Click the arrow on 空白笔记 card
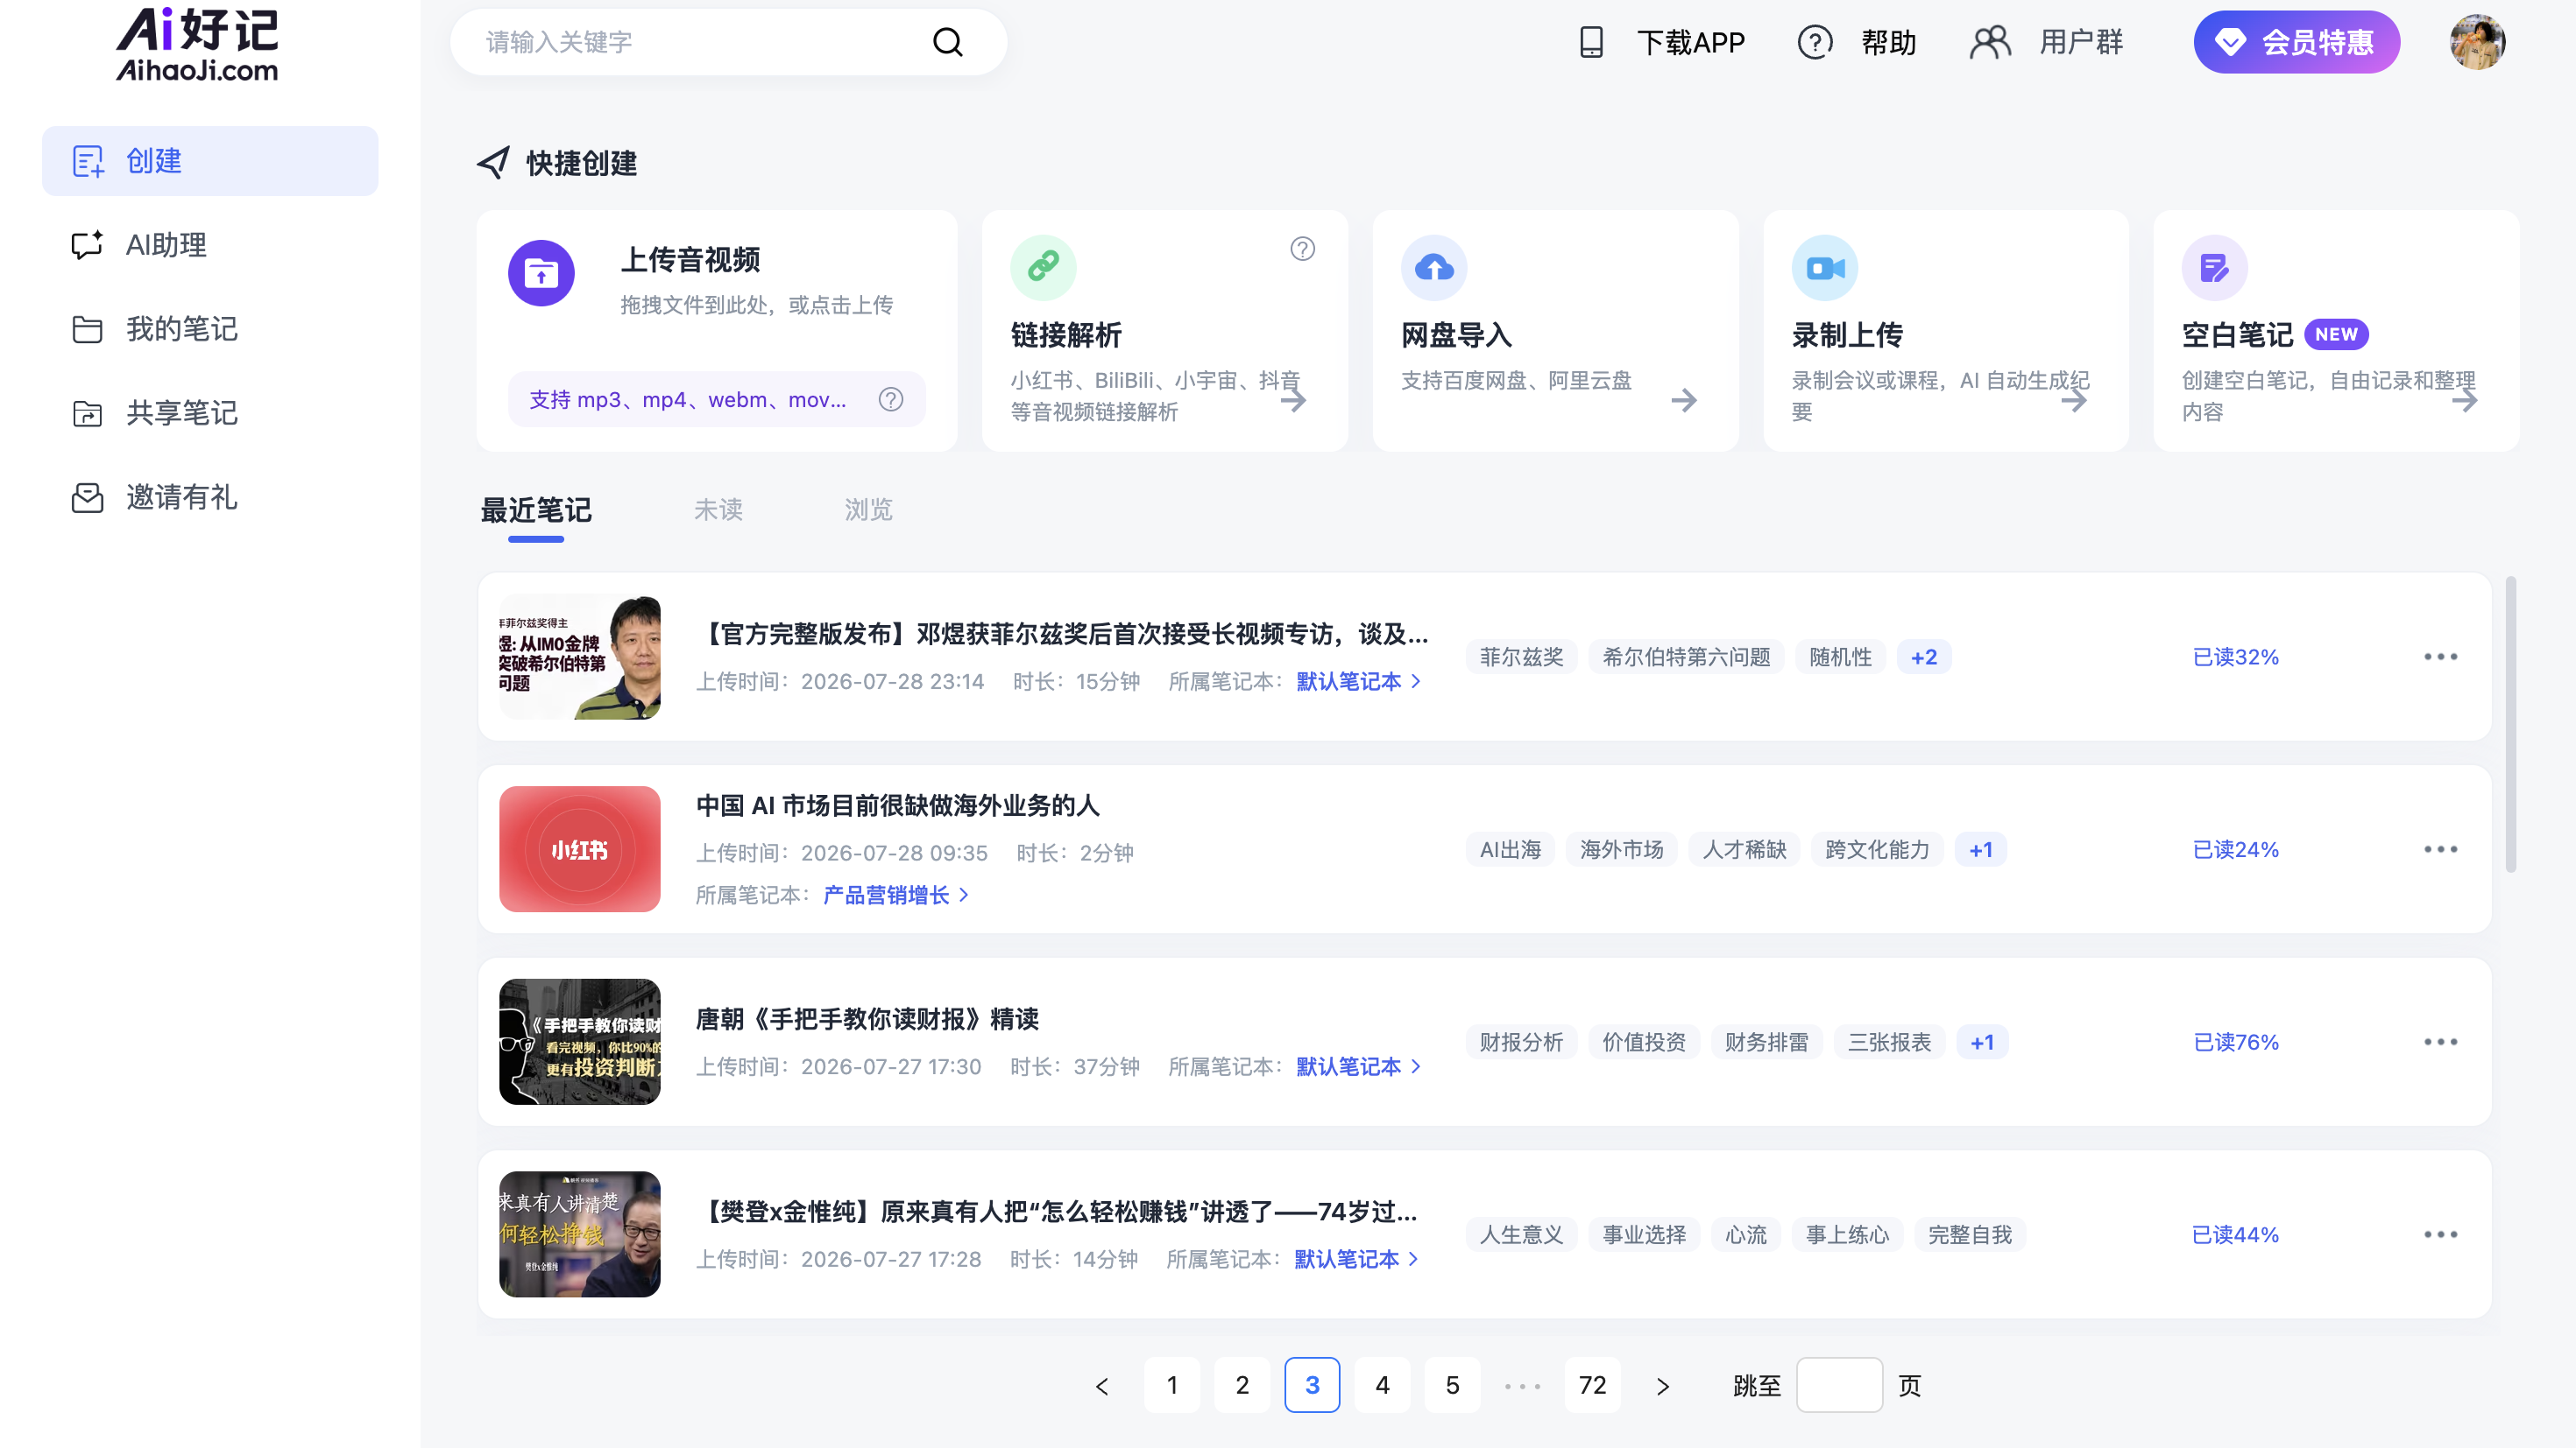The width and height of the screenshot is (2576, 1448). pos(2465,401)
